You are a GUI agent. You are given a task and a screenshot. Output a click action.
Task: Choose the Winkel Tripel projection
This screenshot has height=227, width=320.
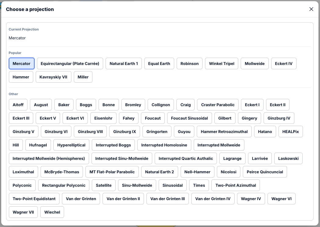click(221, 63)
